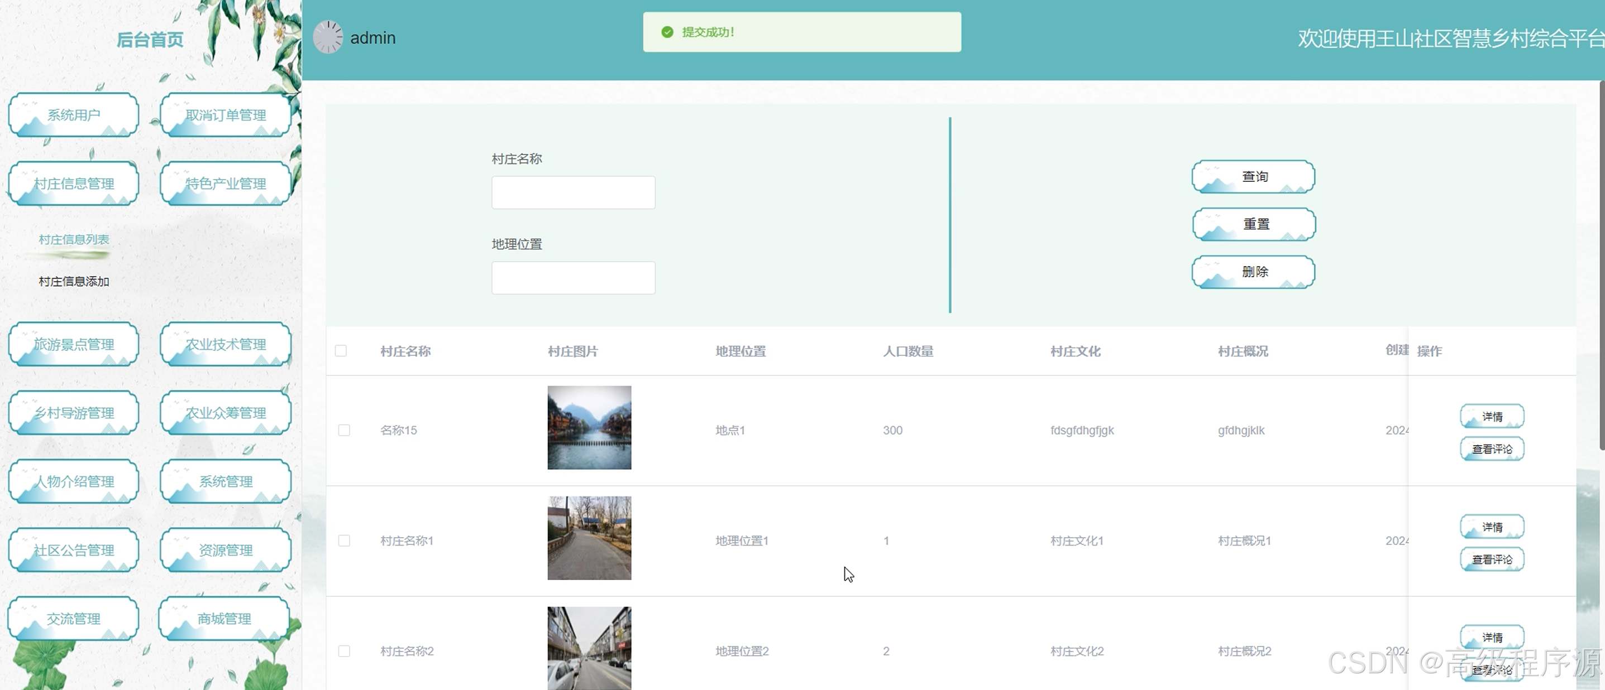Screen dimensions: 1605x690
Task: Open the 村庄信息列表 submenu item
Action: coord(74,239)
